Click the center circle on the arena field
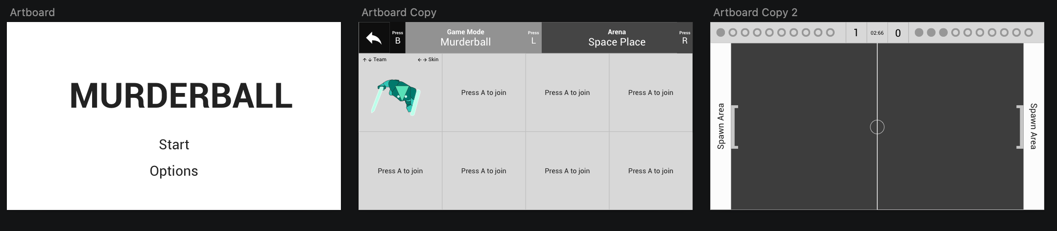The image size is (1057, 231). click(x=877, y=127)
